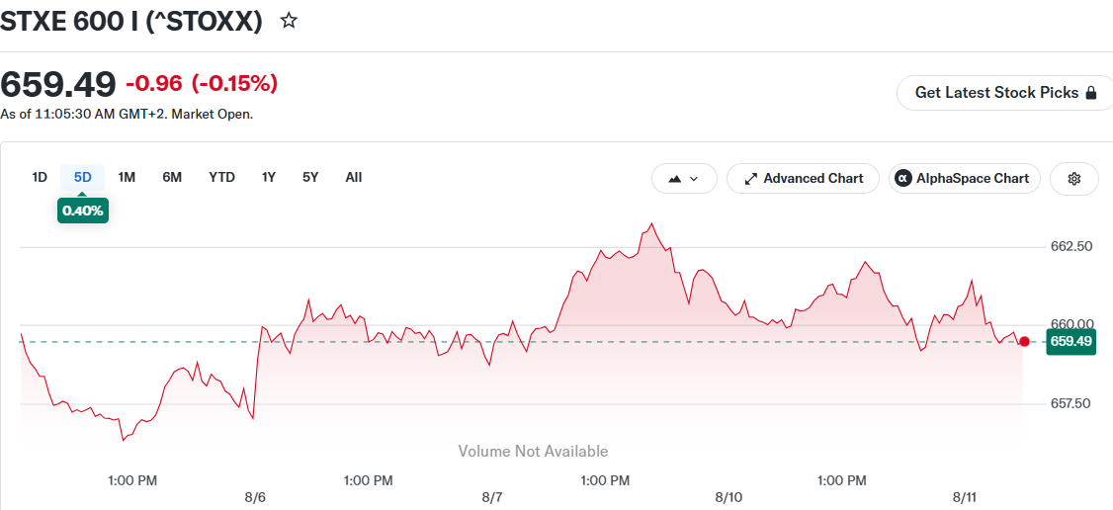The image size is (1113, 510).
Task: Open the Advanced Chart button
Action: [x=803, y=179]
